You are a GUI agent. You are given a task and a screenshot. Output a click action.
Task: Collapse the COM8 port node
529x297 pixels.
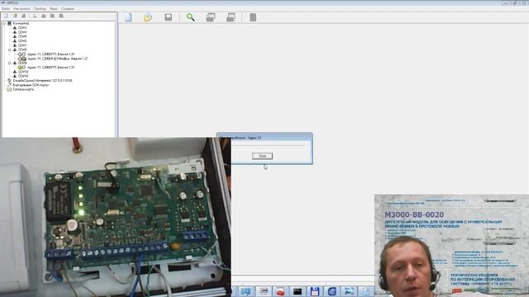[x=9, y=49]
